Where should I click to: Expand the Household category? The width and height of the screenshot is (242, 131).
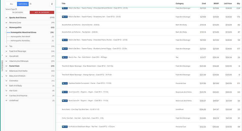6,56
